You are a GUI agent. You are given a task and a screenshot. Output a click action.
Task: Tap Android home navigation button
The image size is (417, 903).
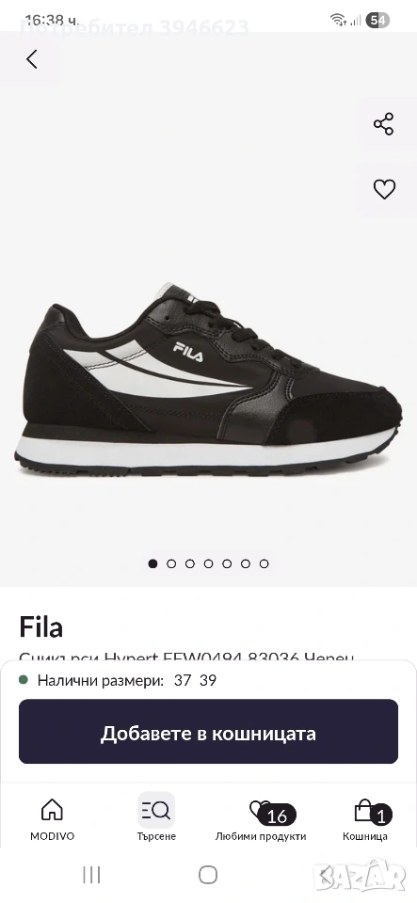click(208, 875)
